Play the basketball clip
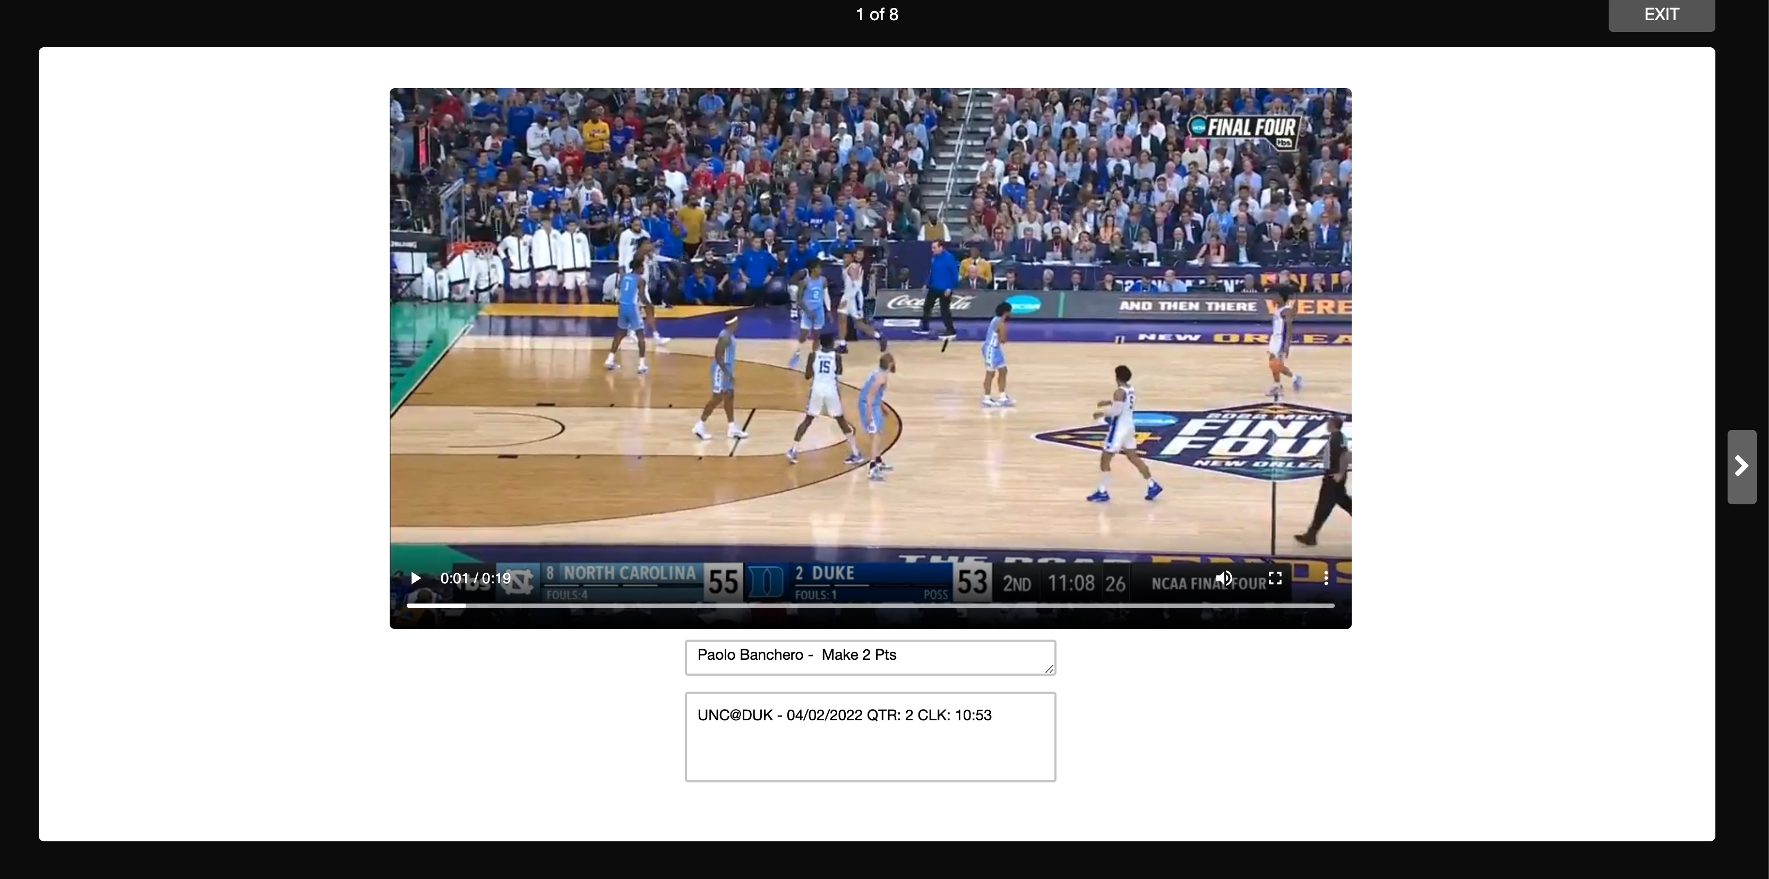1769x879 pixels. (x=416, y=578)
